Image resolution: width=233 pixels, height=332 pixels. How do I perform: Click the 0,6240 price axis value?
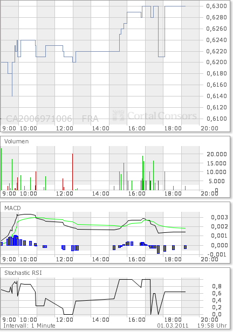(216, 40)
